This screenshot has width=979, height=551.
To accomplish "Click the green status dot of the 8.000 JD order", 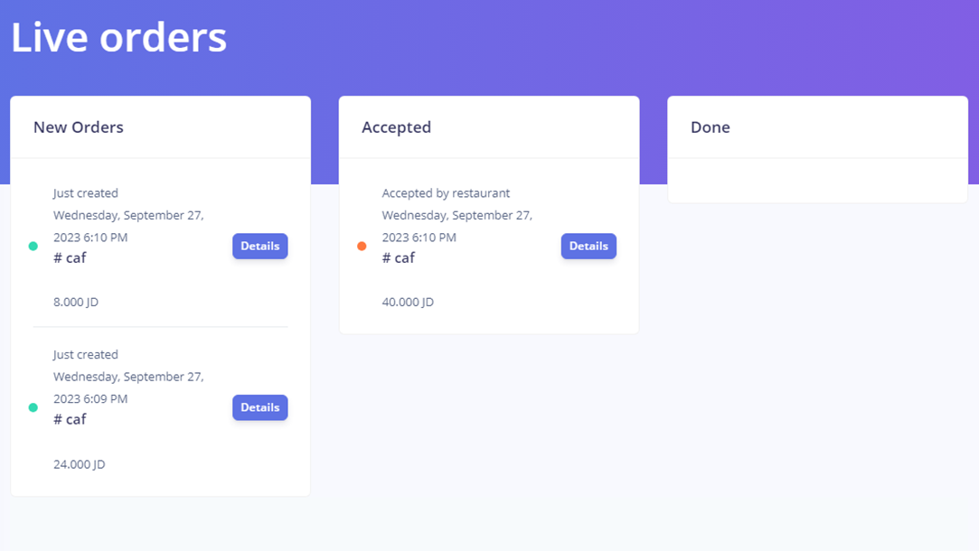I will [33, 246].
